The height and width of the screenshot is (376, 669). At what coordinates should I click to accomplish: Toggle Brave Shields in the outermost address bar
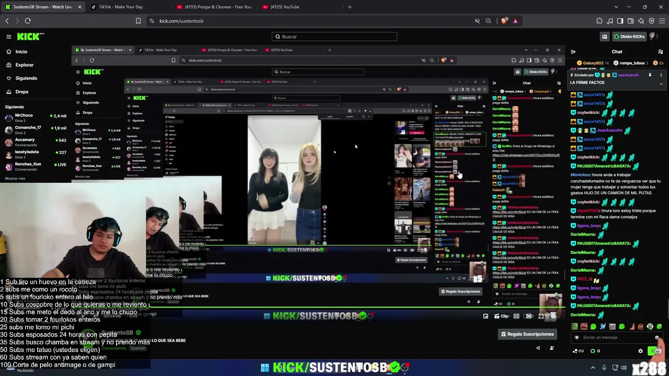tap(504, 21)
